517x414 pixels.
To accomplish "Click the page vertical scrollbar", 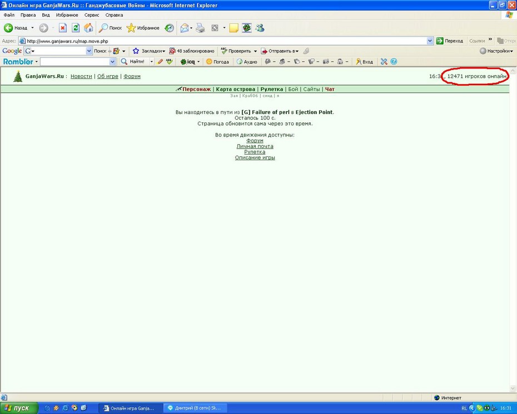I will tap(513, 229).
